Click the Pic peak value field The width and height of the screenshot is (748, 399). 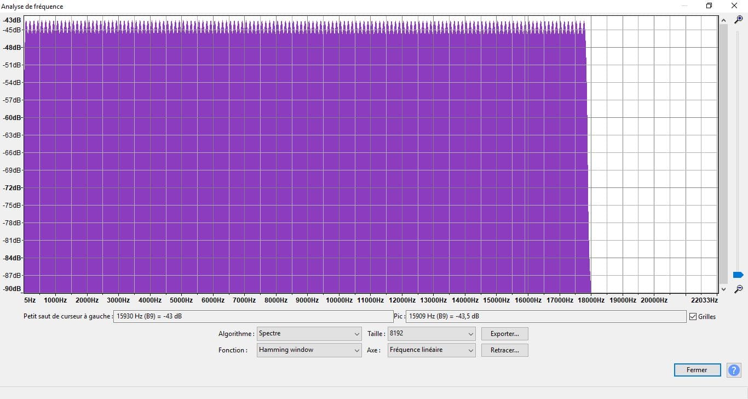coord(546,316)
